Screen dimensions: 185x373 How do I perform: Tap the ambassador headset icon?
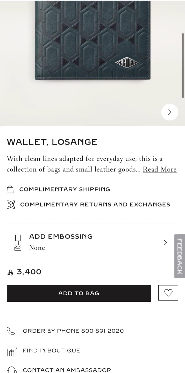11,370
